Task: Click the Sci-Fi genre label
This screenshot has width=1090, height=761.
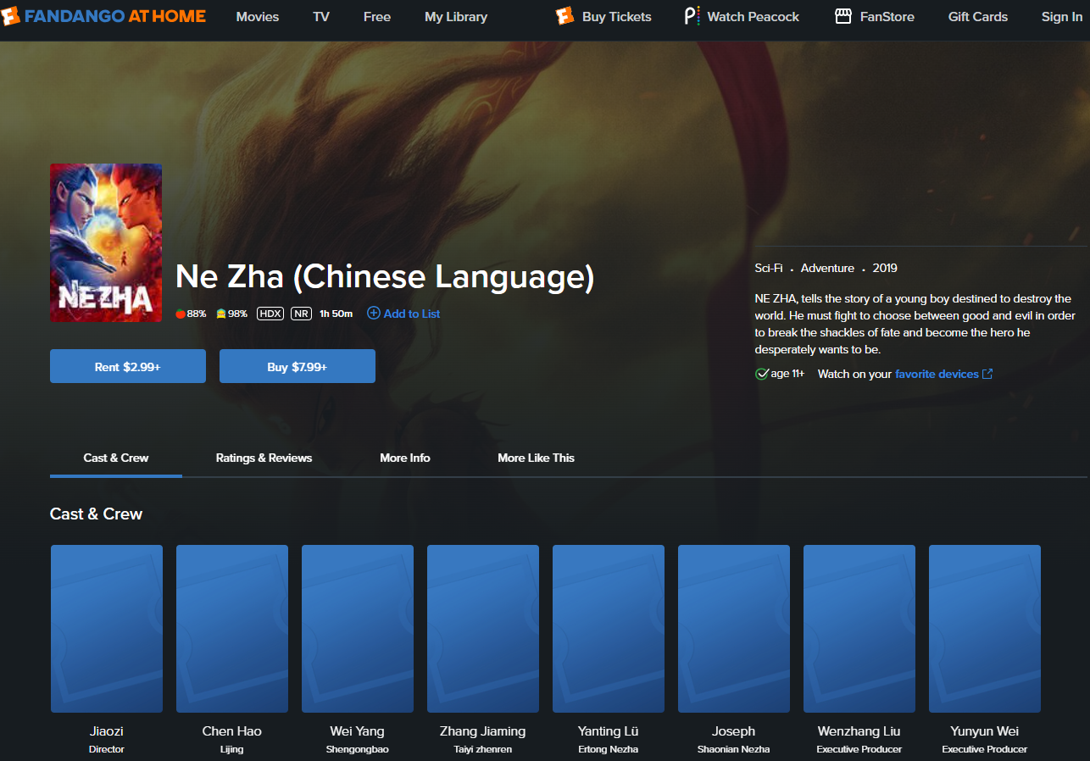Action: click(x=769, y=268)
